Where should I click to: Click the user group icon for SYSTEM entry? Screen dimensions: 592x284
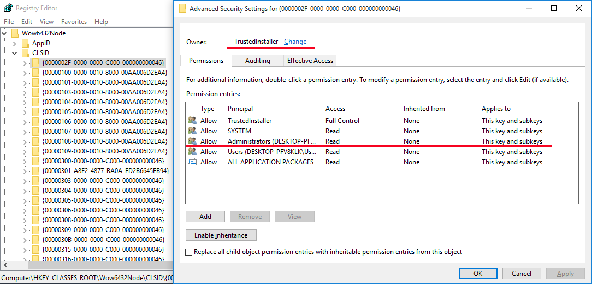pos(192,131)
